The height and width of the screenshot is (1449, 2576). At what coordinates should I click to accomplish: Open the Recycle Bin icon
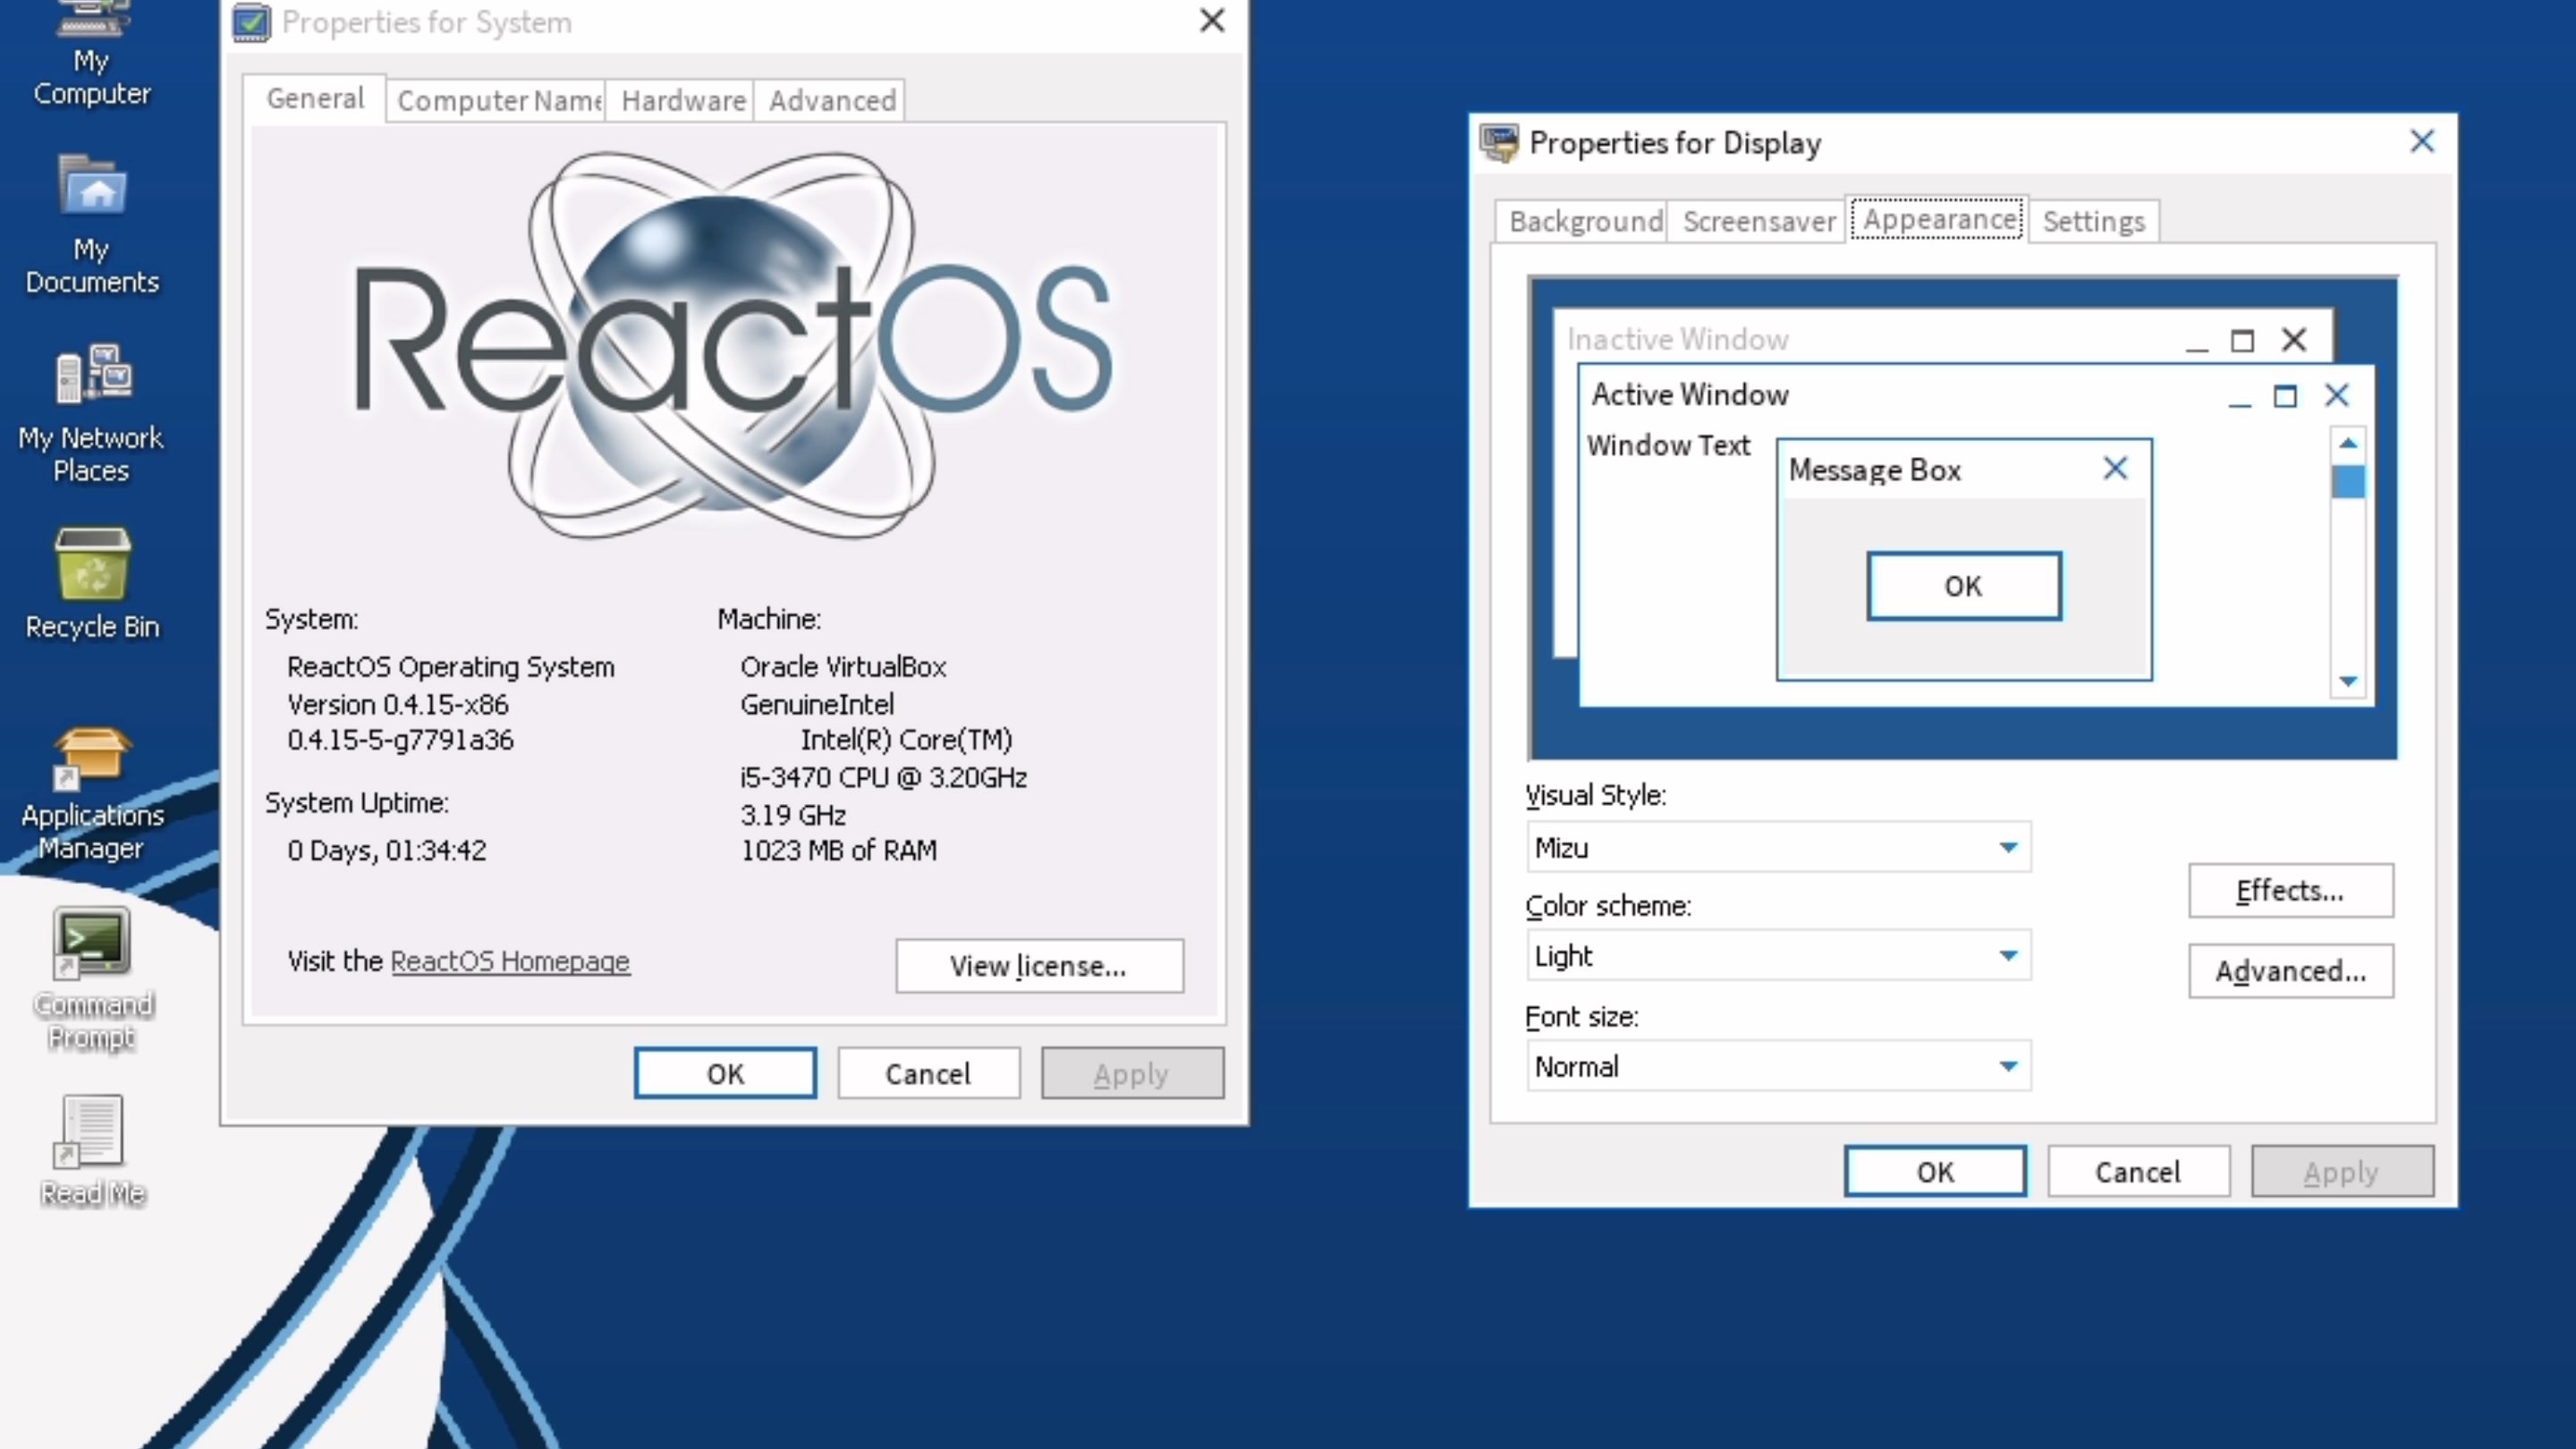tap(92, 565)
